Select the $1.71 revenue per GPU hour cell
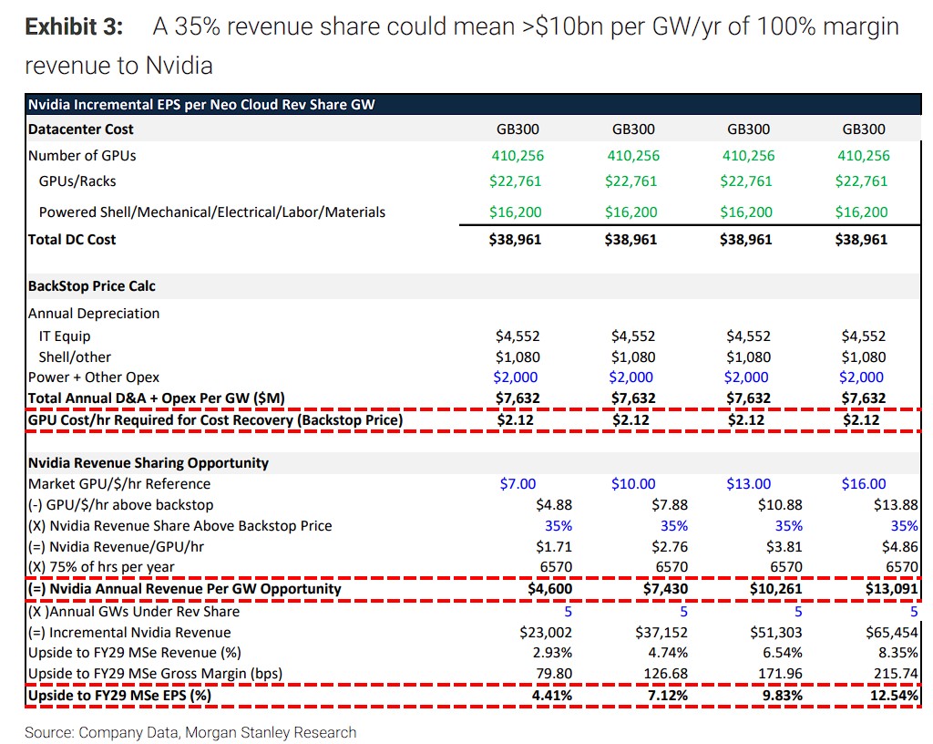 (x=554, y=547)
